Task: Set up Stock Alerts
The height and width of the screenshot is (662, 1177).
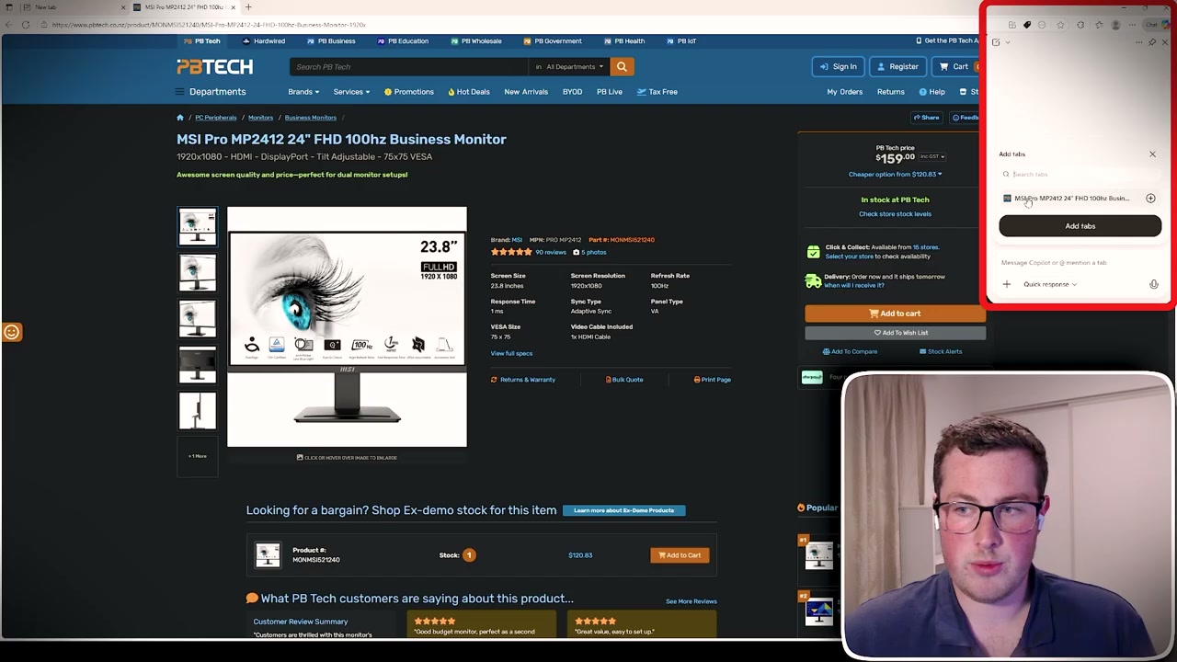Action: point(941,351)
